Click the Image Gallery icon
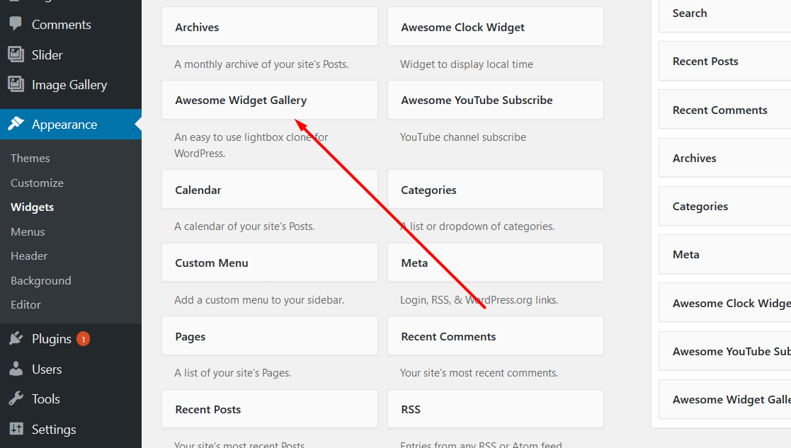The height and width of the screenshot is (448, 791). pyautogui.click(x=16, y=84)
